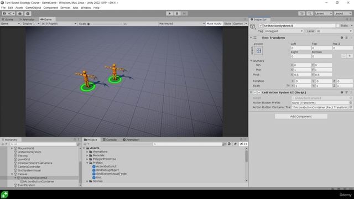The height and width of the screenshot is (199, 354).
Task: Open the Display 1 dropdown
Action: [x=30, y=24]
